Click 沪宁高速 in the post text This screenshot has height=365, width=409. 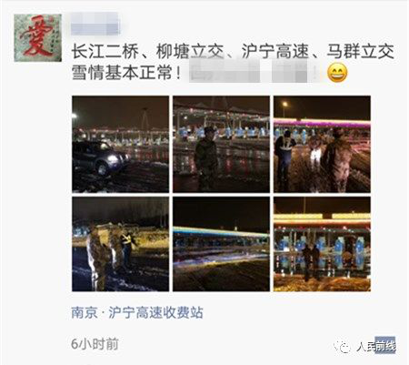275,51
